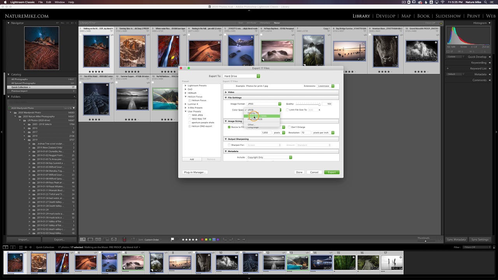Open Metadata Include dropdown
498x280 pixels.
coord(269,157)
